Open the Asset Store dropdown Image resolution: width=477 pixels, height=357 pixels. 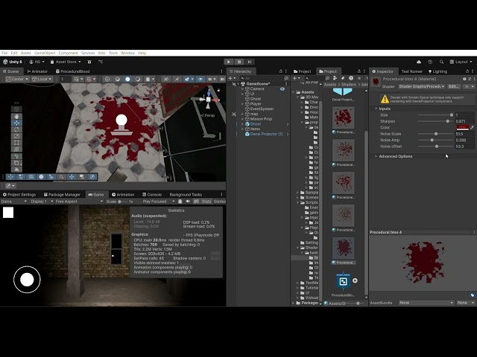[x=66, y=62]
